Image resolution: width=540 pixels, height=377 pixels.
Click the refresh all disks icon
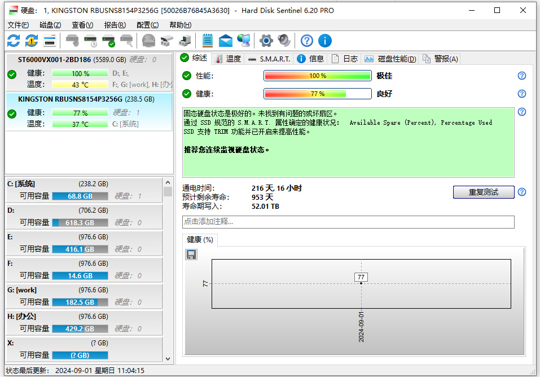coord(14,41)
